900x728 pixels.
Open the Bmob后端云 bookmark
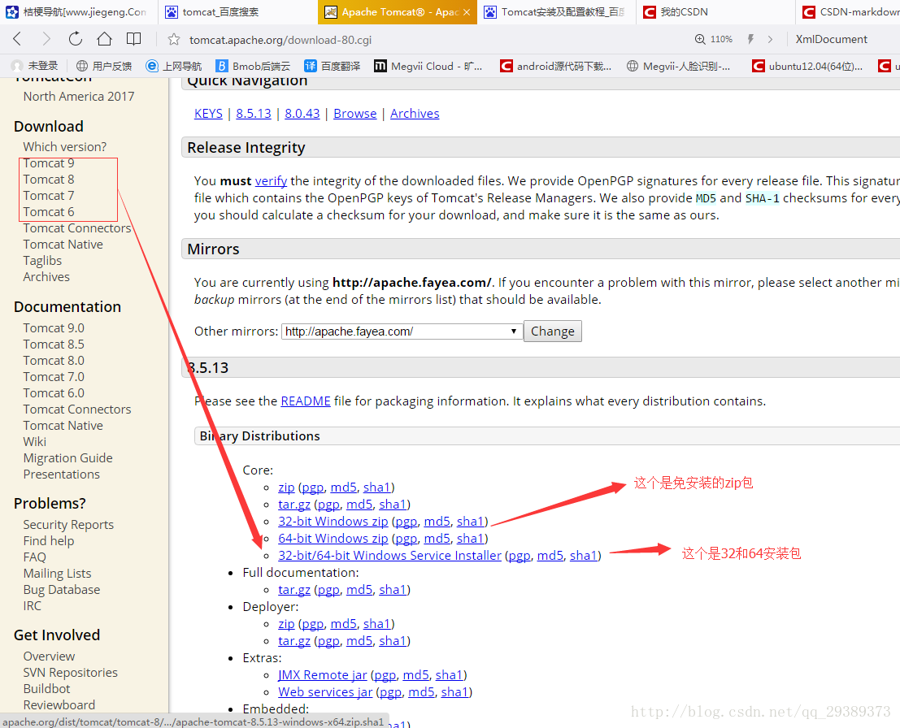253,66
